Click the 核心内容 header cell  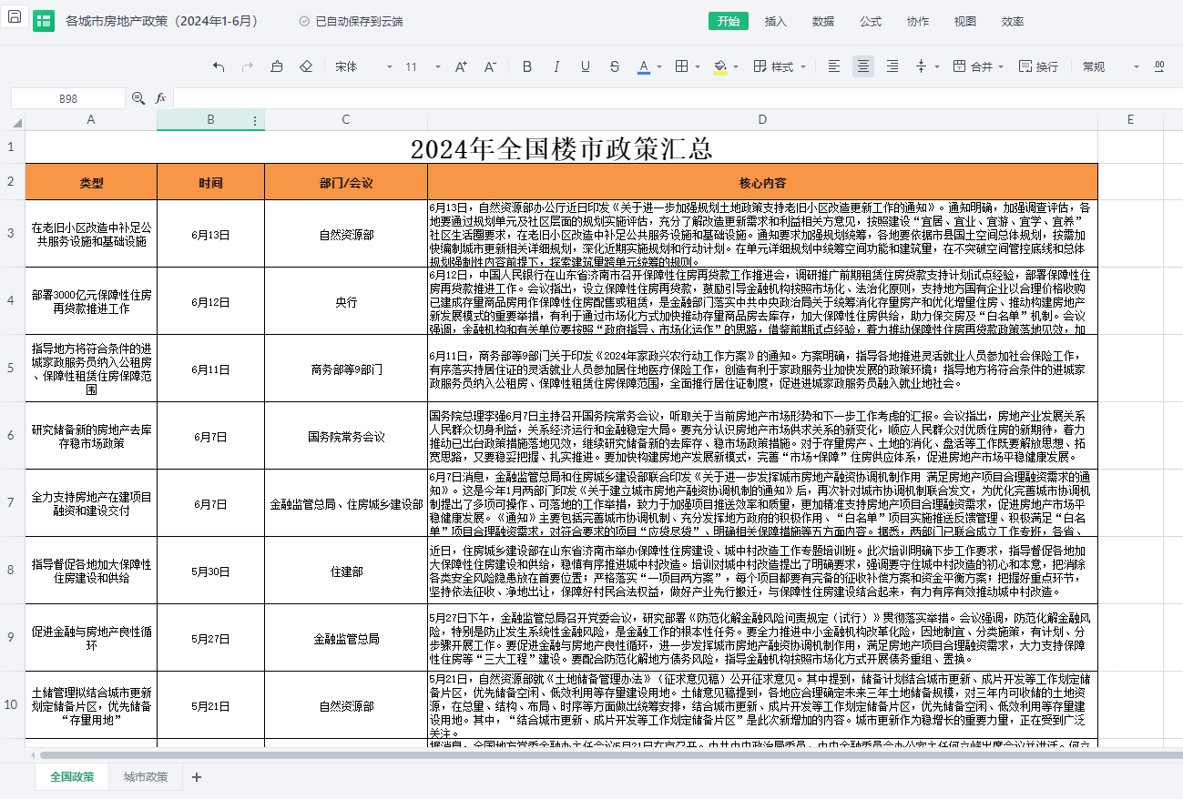762,183
